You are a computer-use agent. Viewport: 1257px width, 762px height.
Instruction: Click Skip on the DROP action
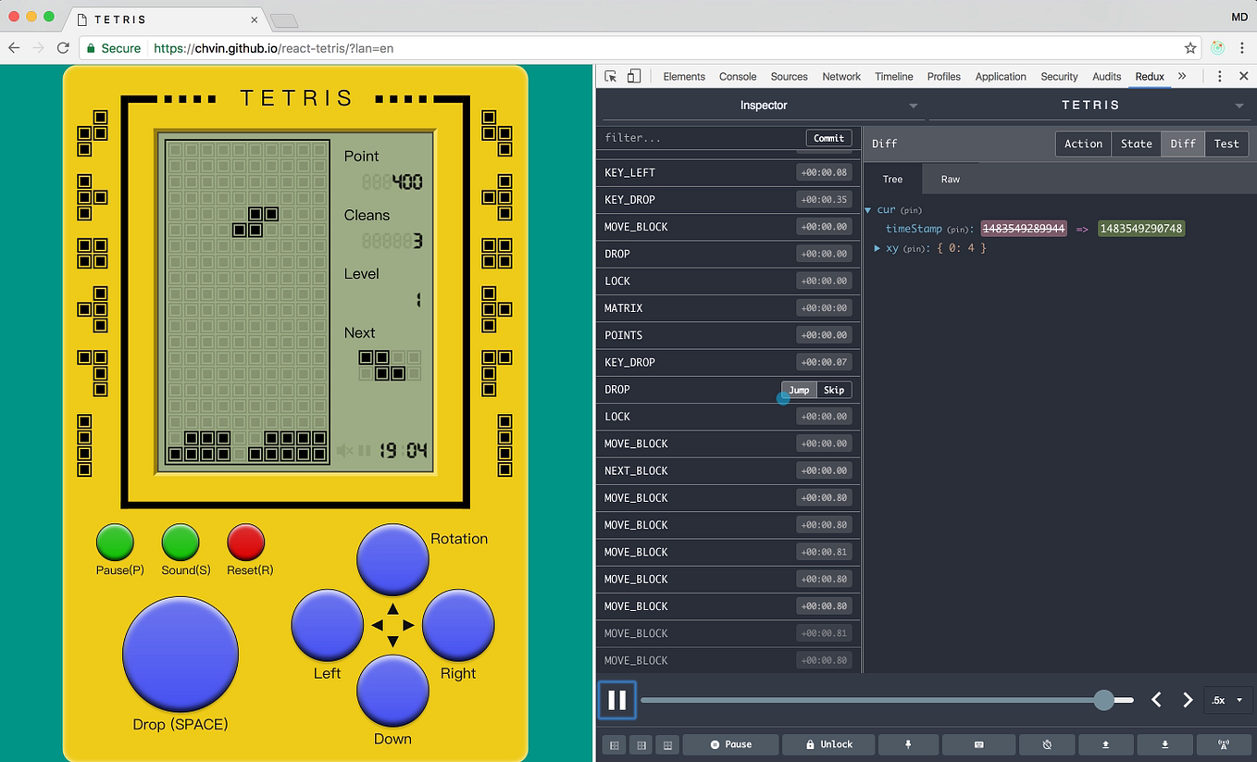834,390
